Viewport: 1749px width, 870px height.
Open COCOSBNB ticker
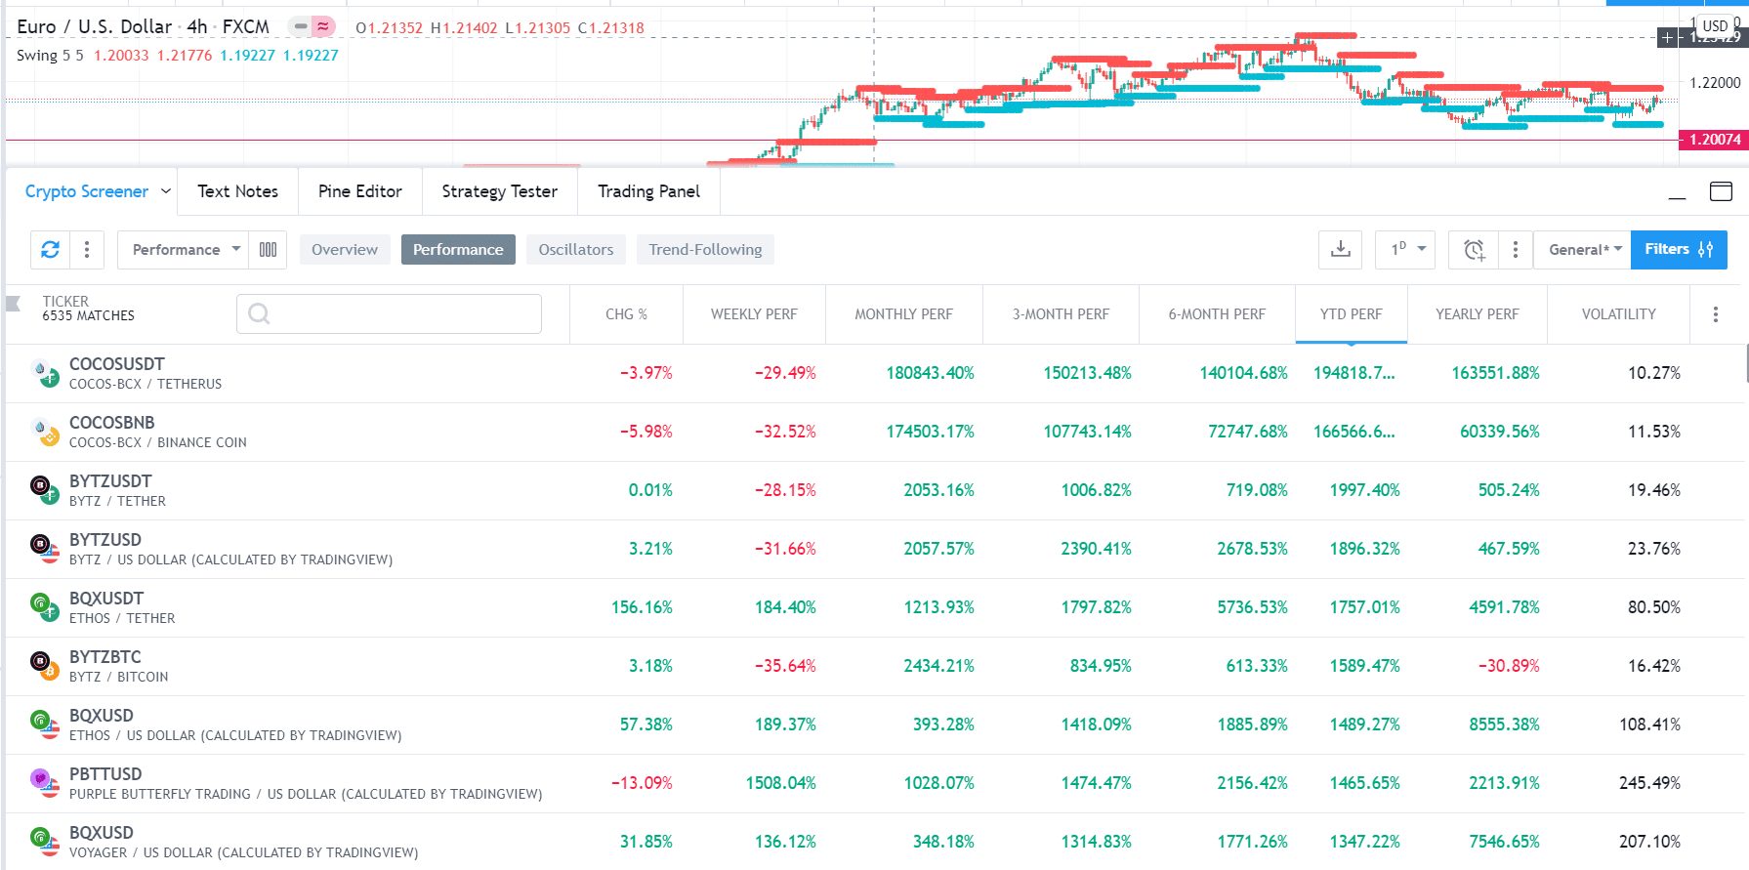pyautogui.click(x=112, y=423)
